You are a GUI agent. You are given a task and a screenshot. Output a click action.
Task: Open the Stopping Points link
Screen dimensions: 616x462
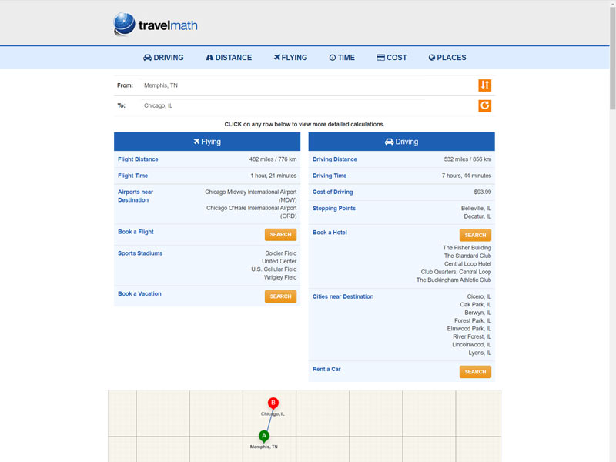pos(334,208)
